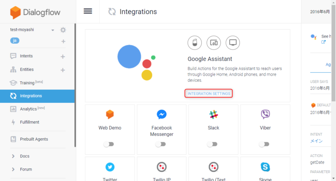Click the INTEGRATION SETTINGS link
The height and width of the screenshot is (181, 336).
coord(209,94)
